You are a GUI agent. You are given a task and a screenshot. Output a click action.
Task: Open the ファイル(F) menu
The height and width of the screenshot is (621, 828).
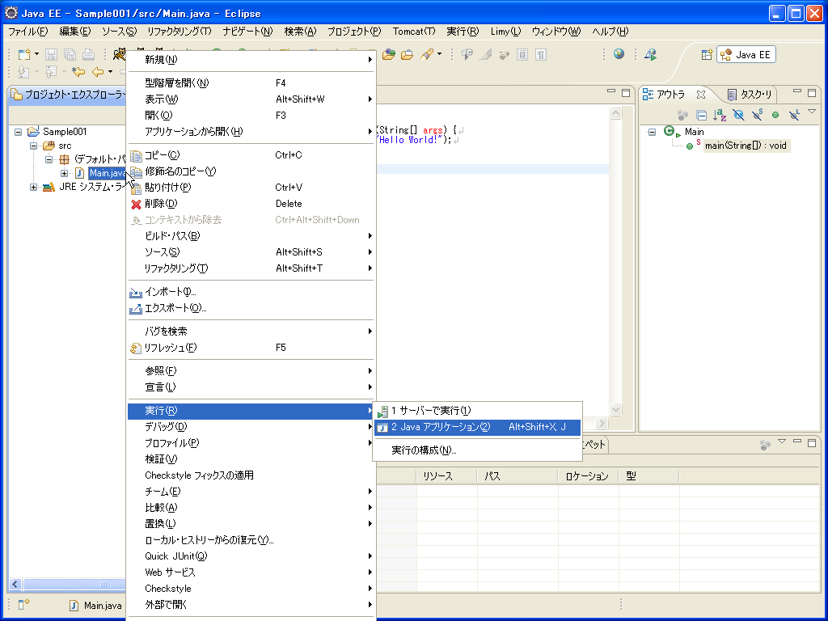[x=27, y=32]
